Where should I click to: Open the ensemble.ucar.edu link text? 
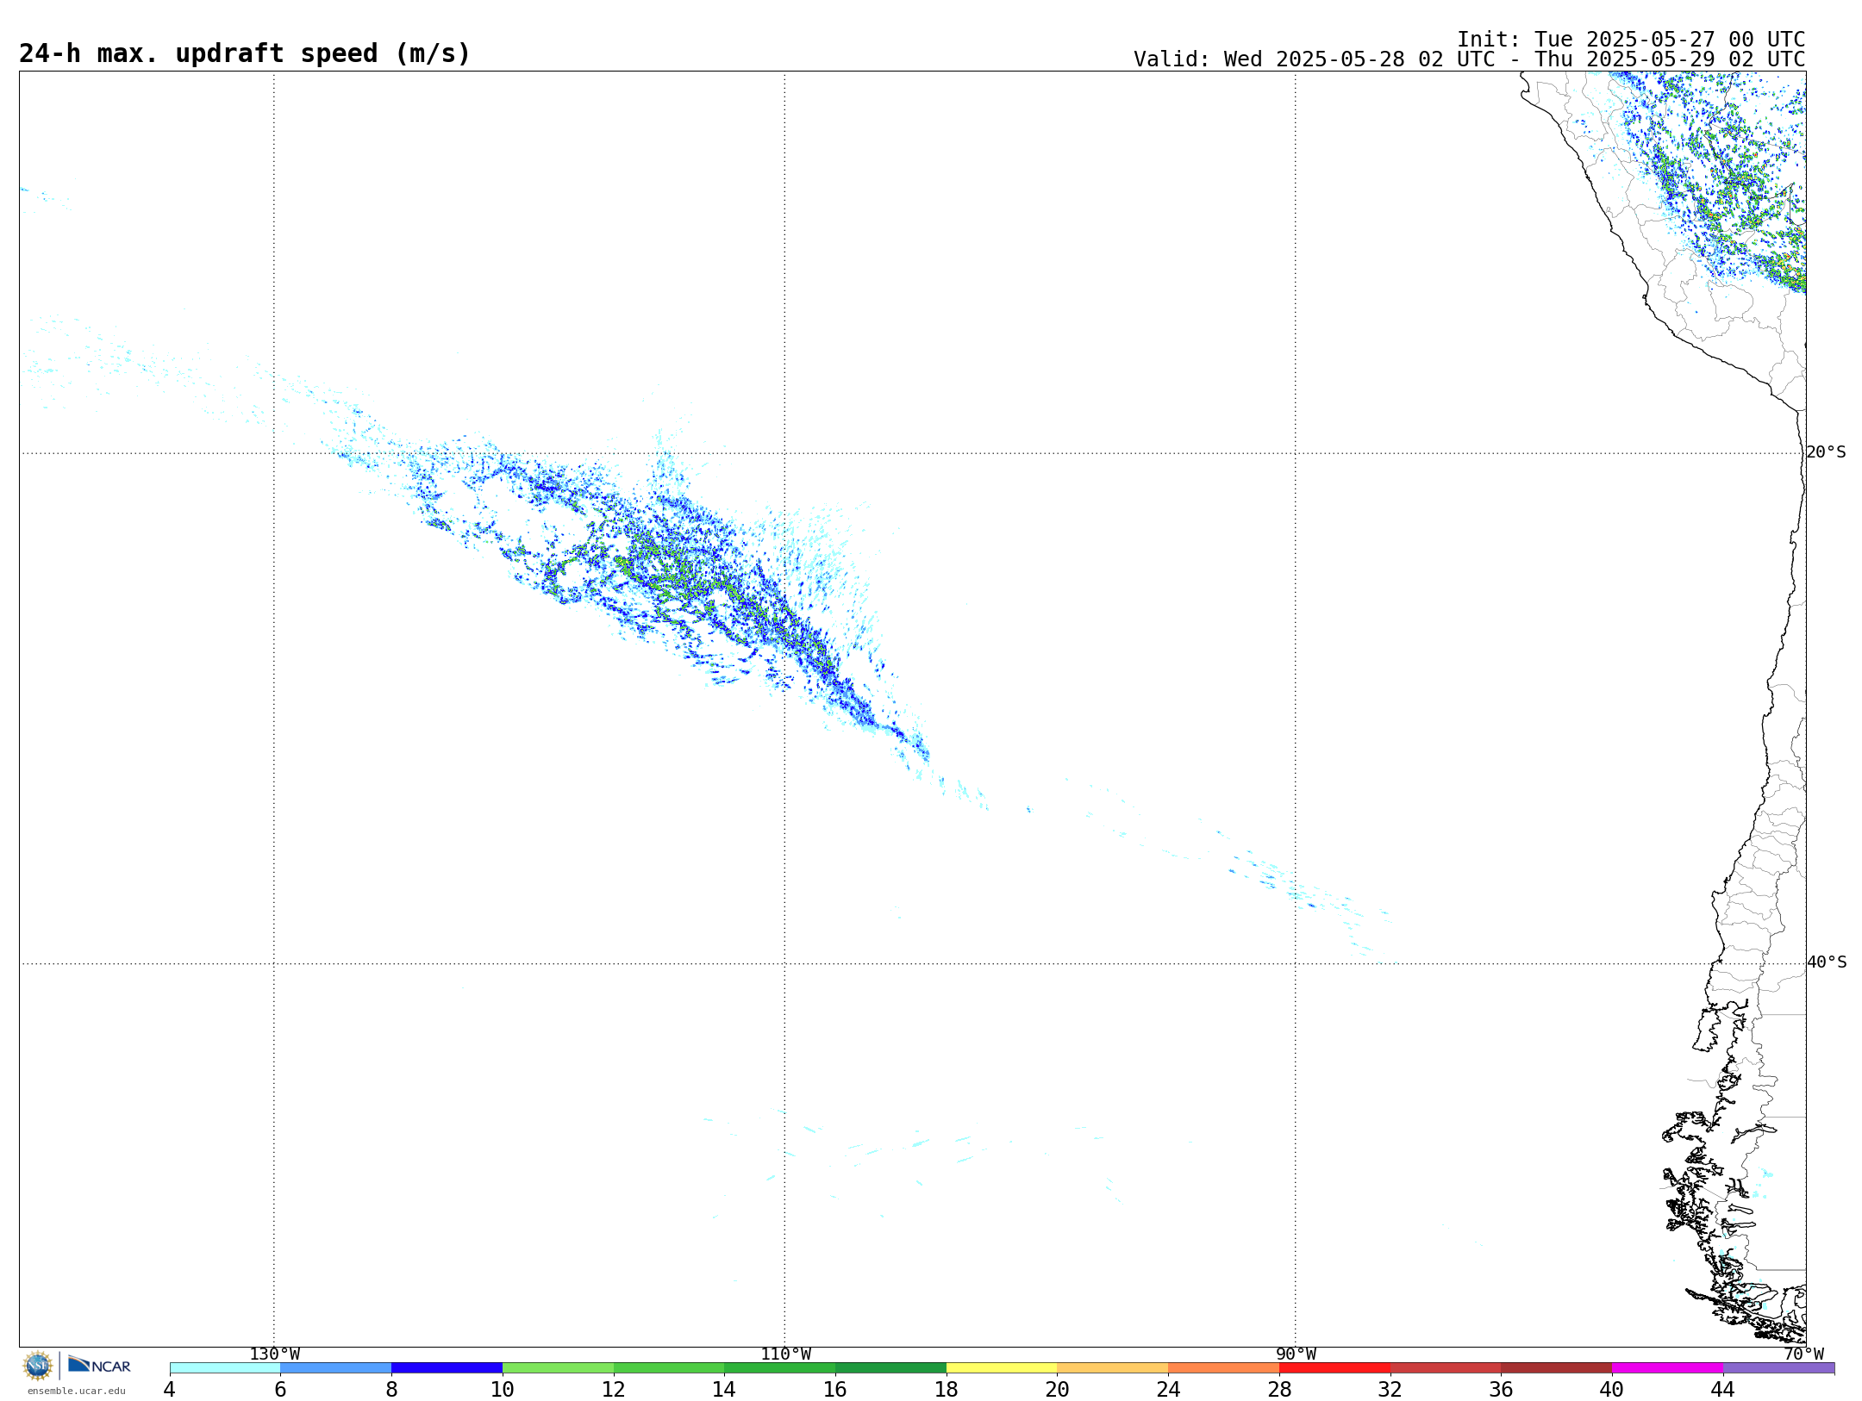point(76,1391)
